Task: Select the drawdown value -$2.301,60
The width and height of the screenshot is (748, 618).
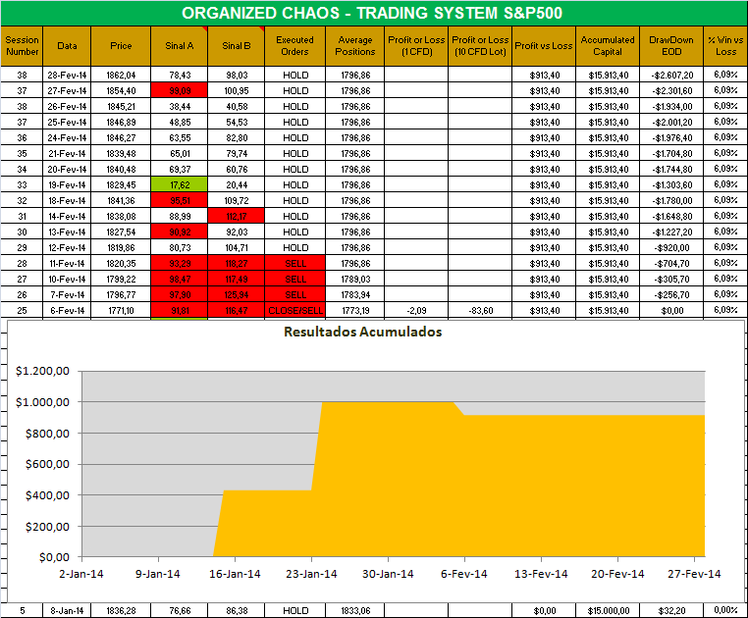Action: pos(671,90)
